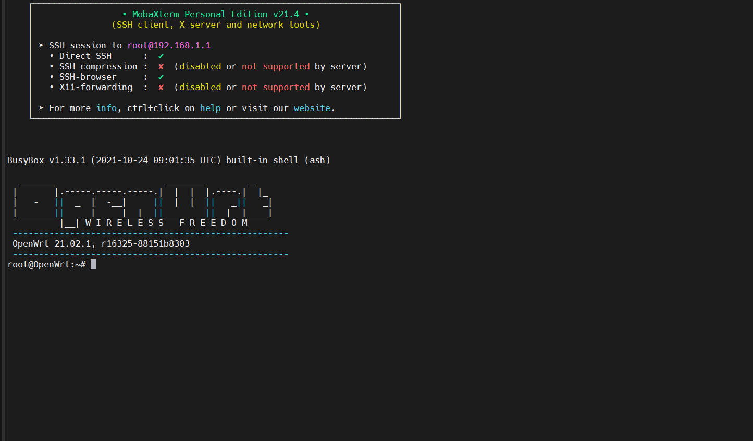
Task: Click the root@OpenWrt:~# shell prompt
Action: point(46,264)
